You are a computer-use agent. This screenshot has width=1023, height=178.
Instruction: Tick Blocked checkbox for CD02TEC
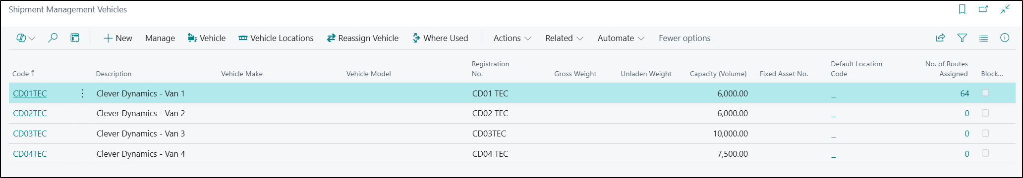[985, 113]
